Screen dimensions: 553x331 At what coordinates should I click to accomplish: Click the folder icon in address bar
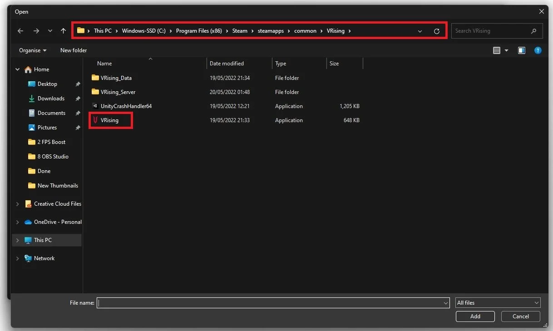click(x=81, y=30)
